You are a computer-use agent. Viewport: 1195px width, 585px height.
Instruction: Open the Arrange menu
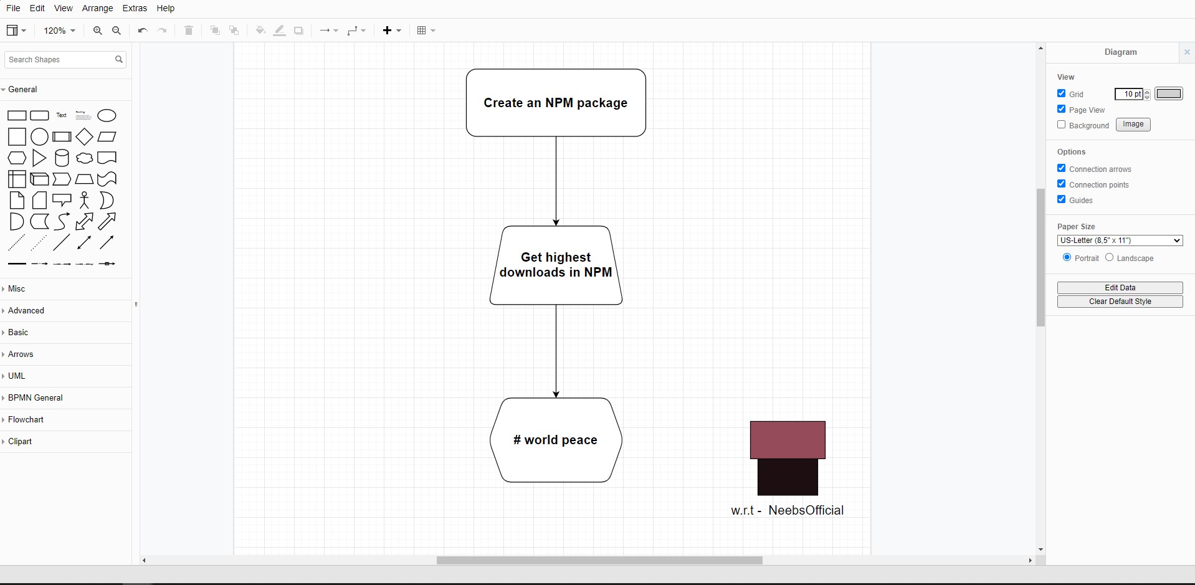(98, 8)
